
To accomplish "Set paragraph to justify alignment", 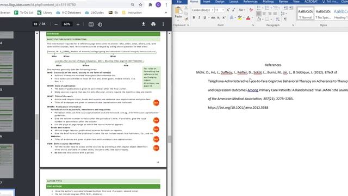I will (x=275, y=14).
